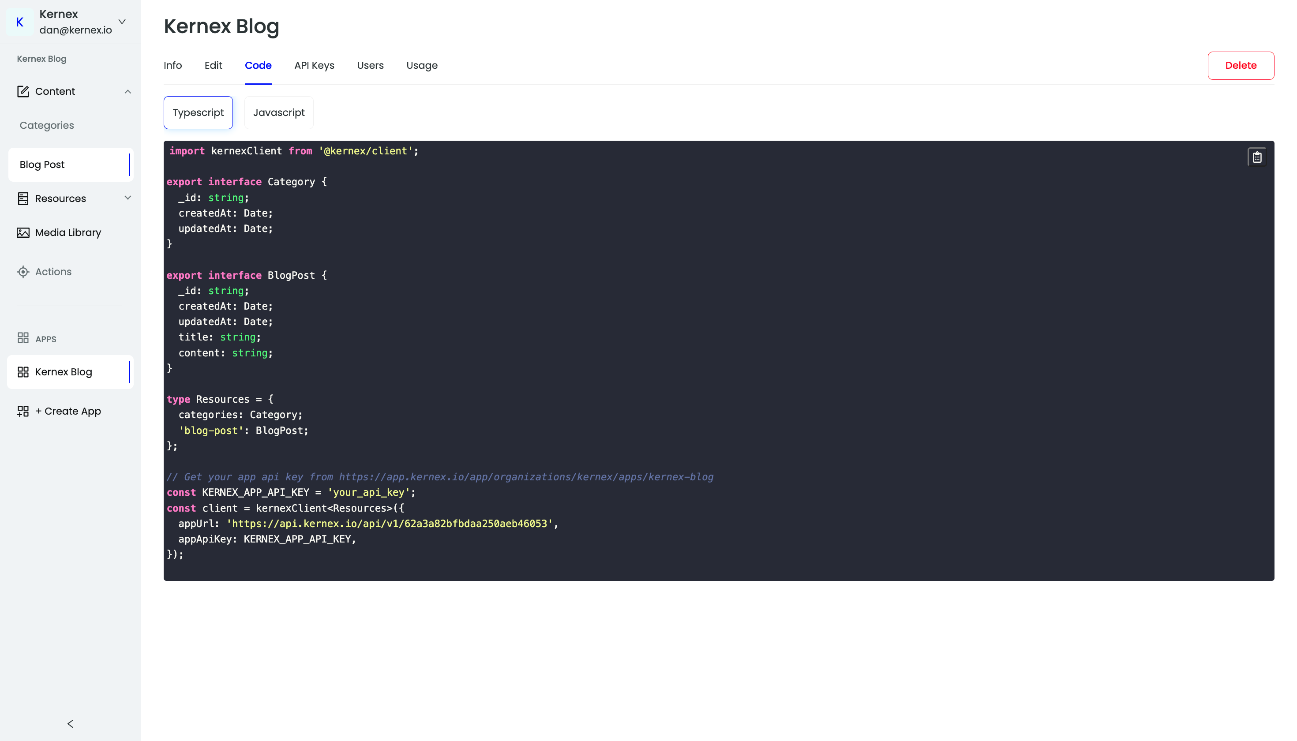Click the Content pencil icon in sidebar
The image size is (1297, 741).
pos(23,91)
